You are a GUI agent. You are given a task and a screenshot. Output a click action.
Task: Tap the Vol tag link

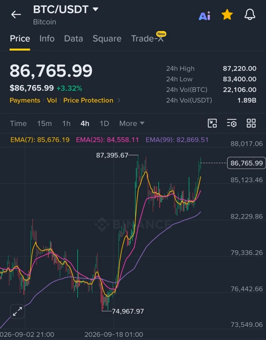(x=52, y=100)
